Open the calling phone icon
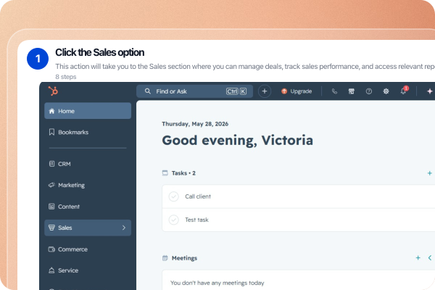The image size is (435, 290). (334, 91)
